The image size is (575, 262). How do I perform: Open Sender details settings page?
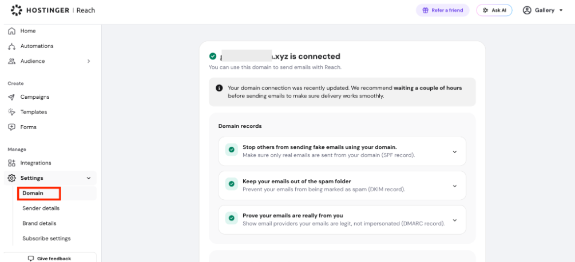coord(41,208)
